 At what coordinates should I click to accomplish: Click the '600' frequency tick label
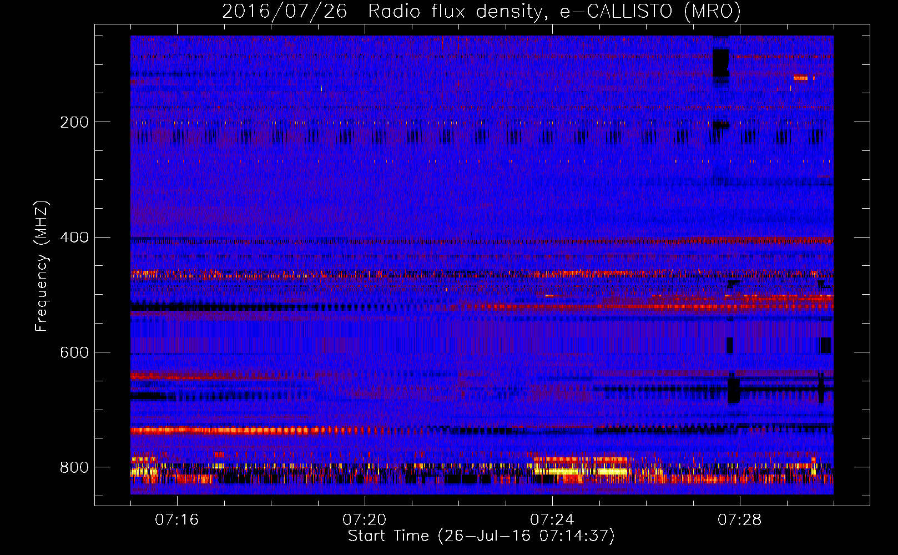pos(74,352)
